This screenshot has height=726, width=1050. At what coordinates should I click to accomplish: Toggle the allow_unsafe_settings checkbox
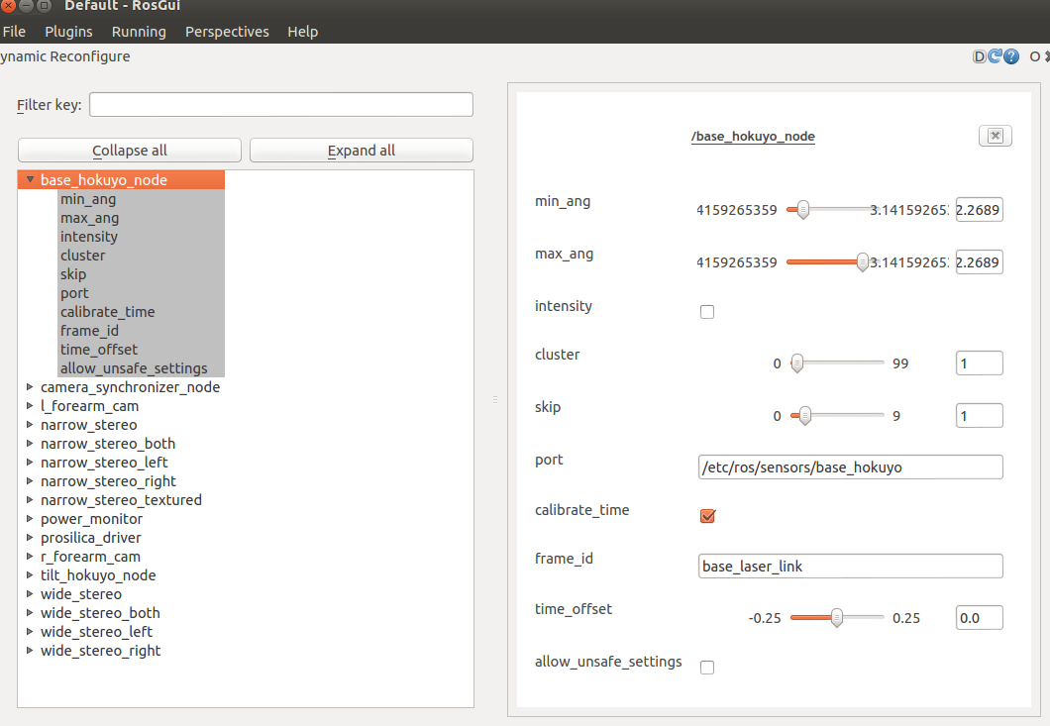707,668
